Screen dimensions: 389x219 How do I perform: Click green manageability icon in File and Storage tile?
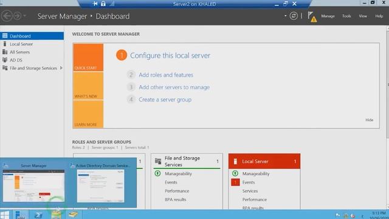[x=157, y=173]
